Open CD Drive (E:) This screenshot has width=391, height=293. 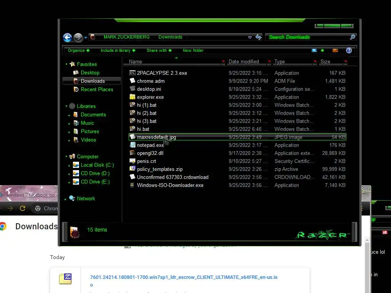(x=95, y=182)
